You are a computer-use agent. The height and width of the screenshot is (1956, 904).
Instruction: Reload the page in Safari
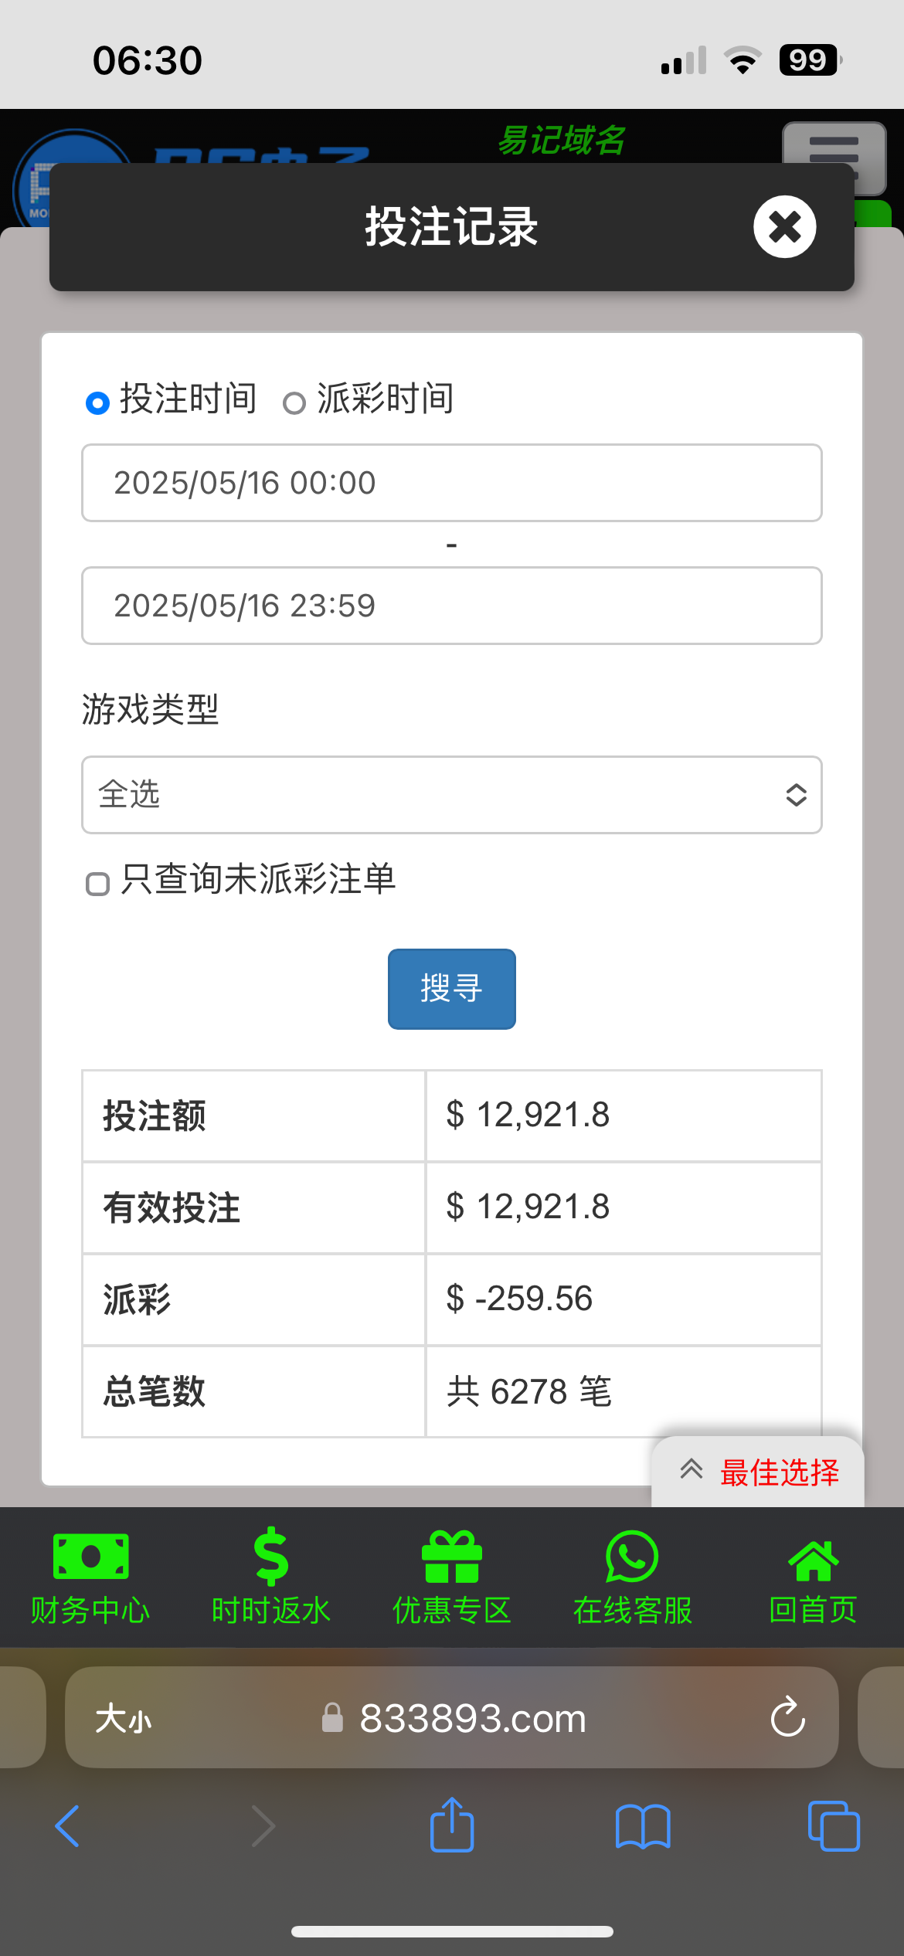point(787,1717)
